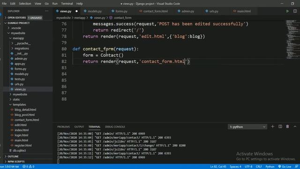300x169 pixels.
Task: Click Ln 82, Col 45 in status bar
Action: coord(218,167)
